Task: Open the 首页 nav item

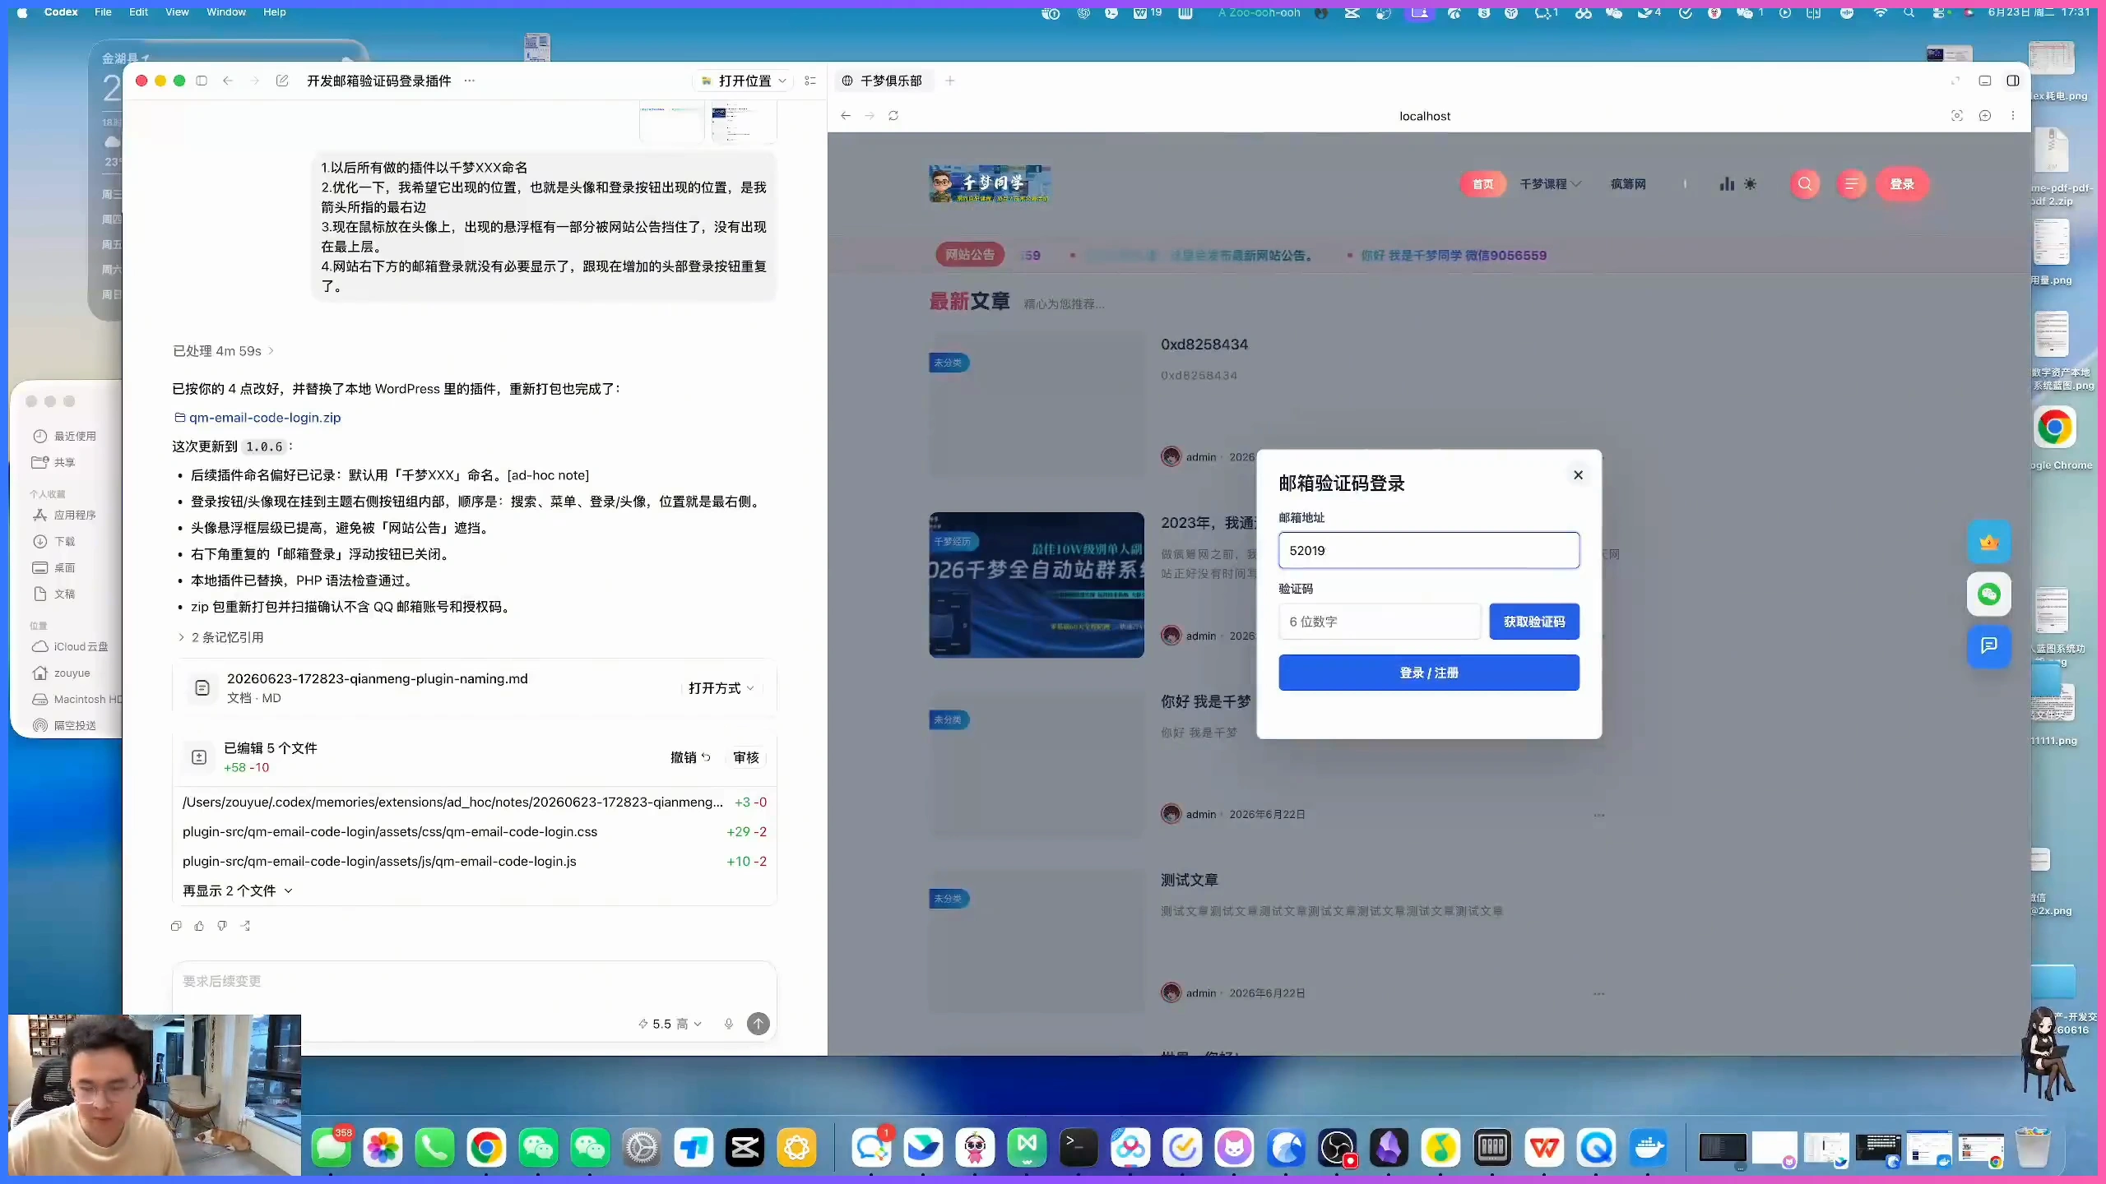Action: click(1482, 184)
